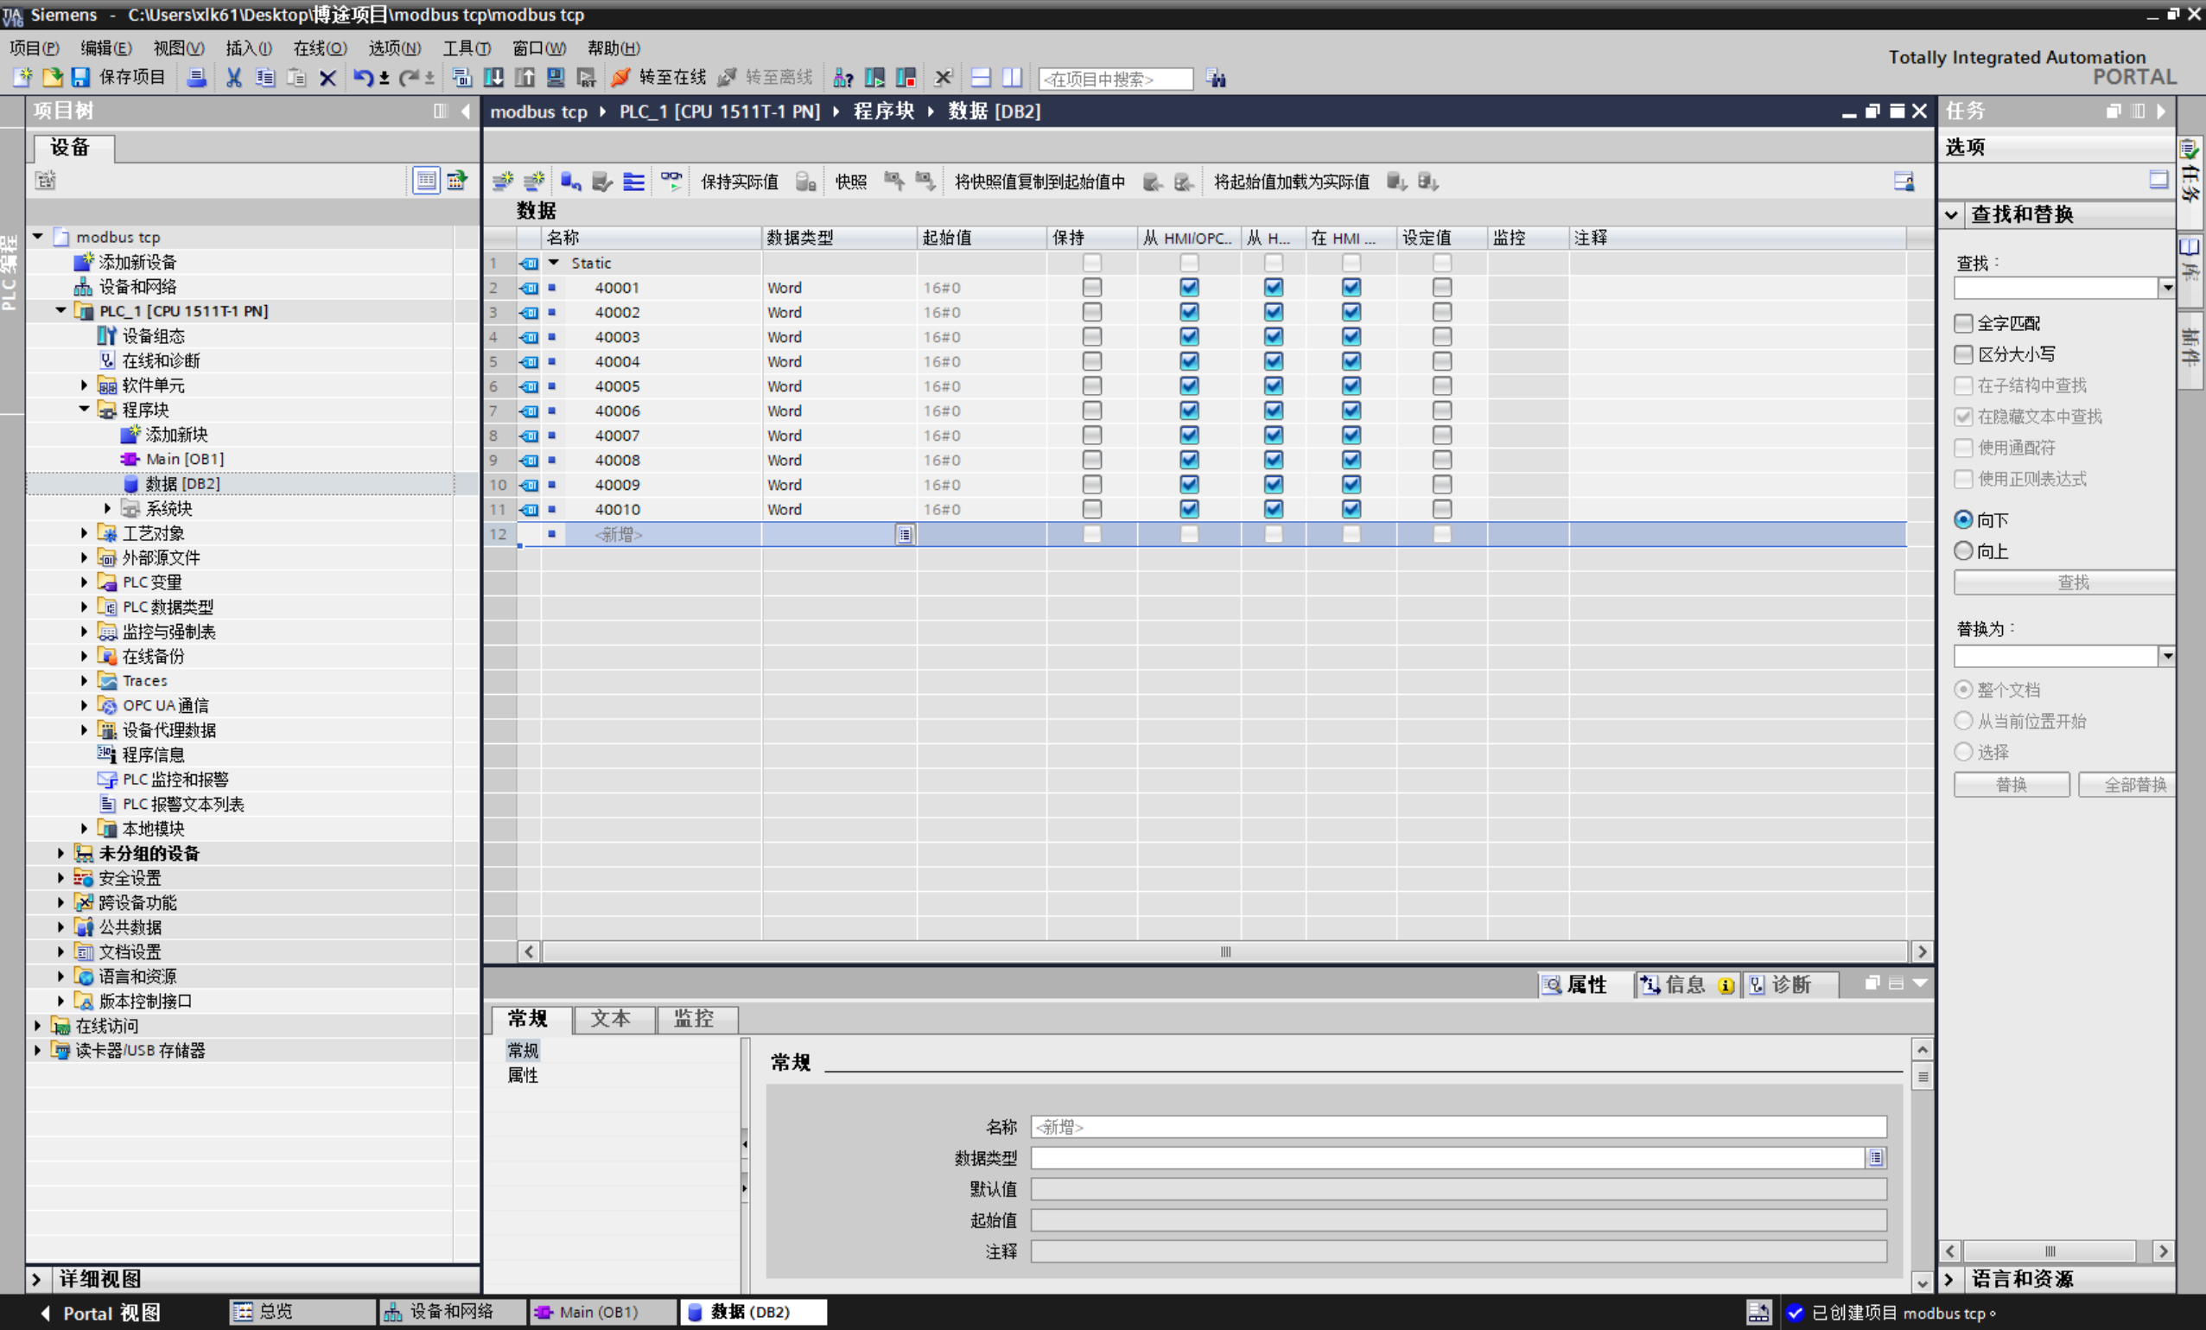Click the Start CPU icon
Image resolution: width=2206 pixels, height=1330 pixels.
coord(874,78)
